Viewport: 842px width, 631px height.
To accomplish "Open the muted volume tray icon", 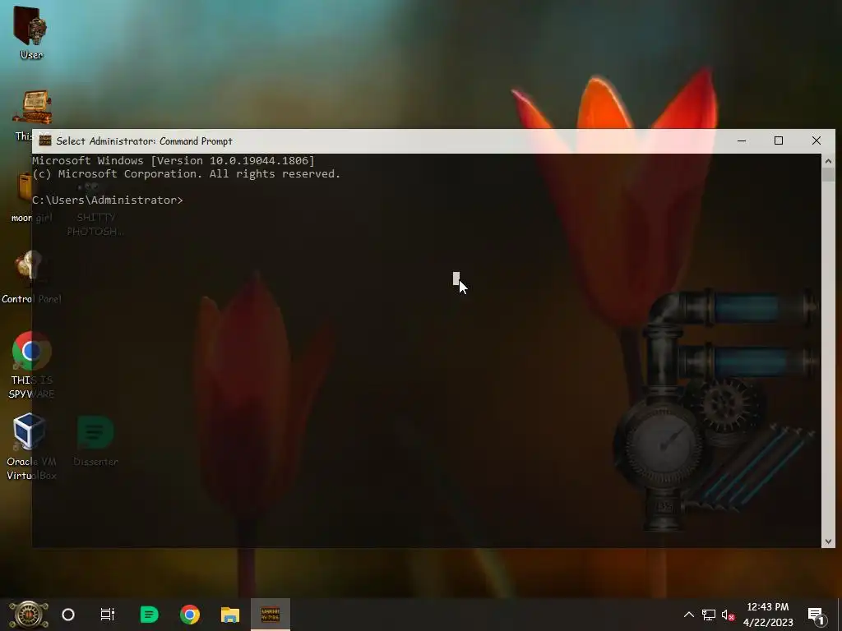I will pos(729,615).
